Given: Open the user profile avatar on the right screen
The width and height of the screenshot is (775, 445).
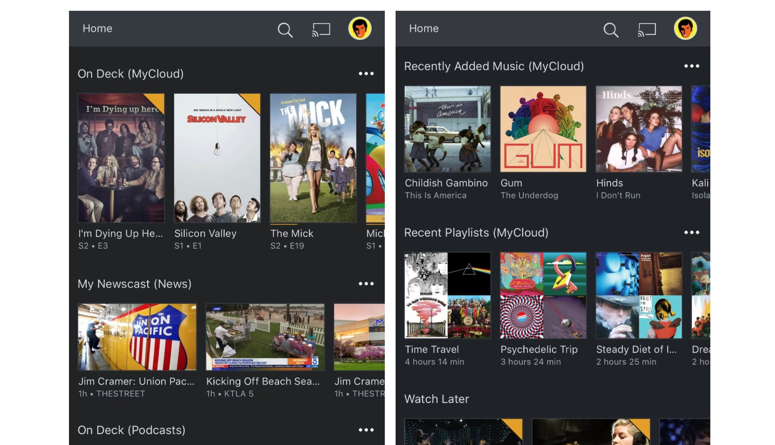Looking at the screenshot, I should pos(685,29).
